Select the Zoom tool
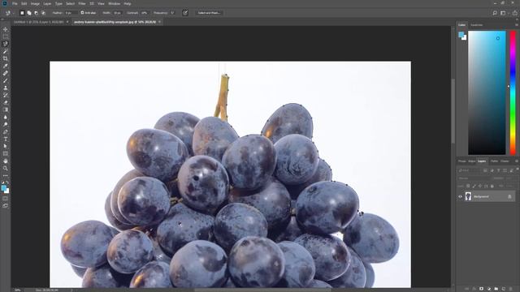The height and width of the screenshot is (292, 520). [x=6, y=168]
